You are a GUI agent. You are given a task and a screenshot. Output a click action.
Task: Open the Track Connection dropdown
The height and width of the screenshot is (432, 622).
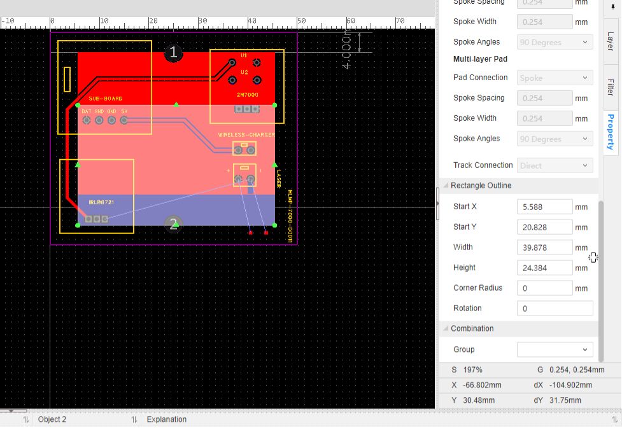tap(555, 165)
